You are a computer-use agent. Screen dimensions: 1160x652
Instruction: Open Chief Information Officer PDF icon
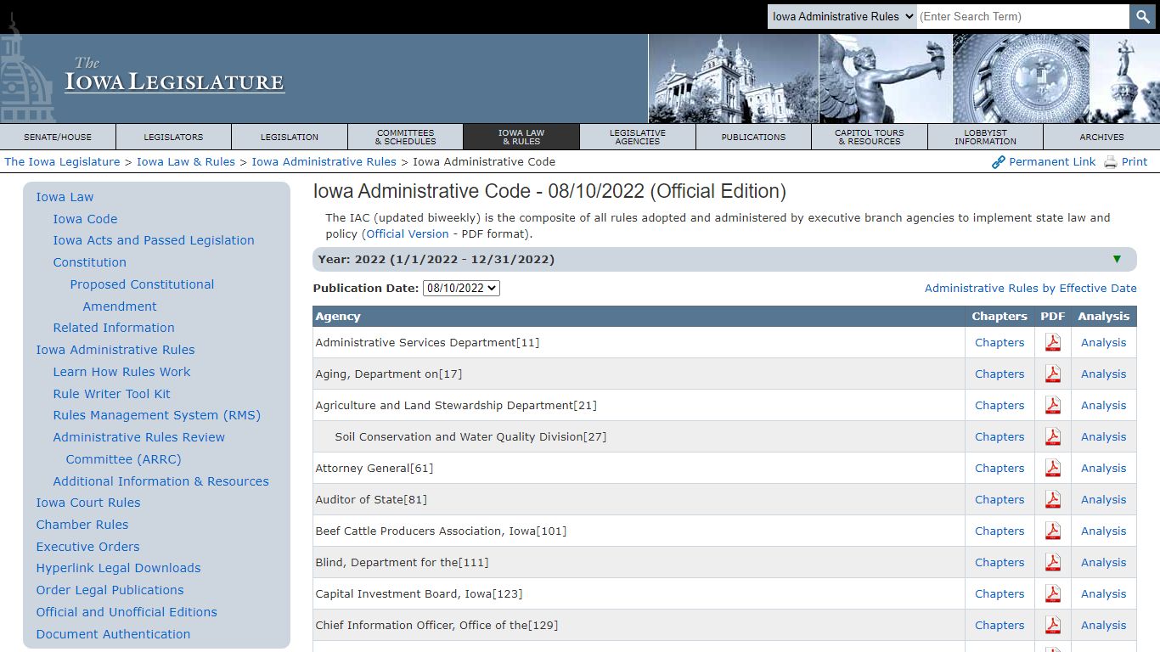click(x=1053, y=625)
